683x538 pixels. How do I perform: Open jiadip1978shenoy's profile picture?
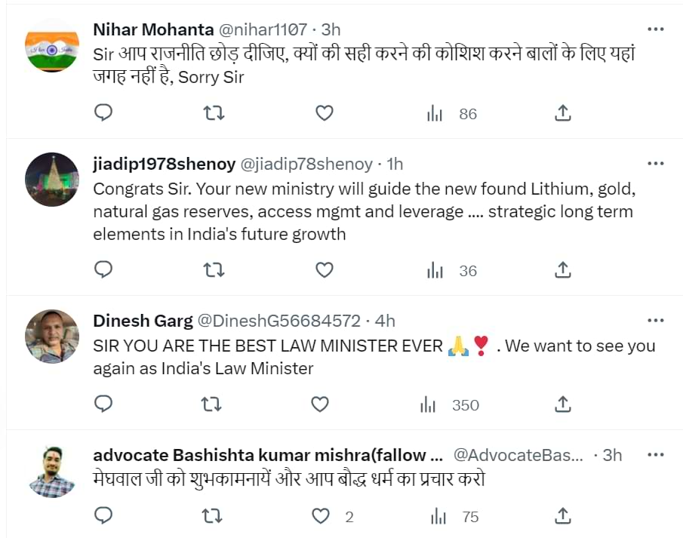pyautogui.click(x=52, y=180)
